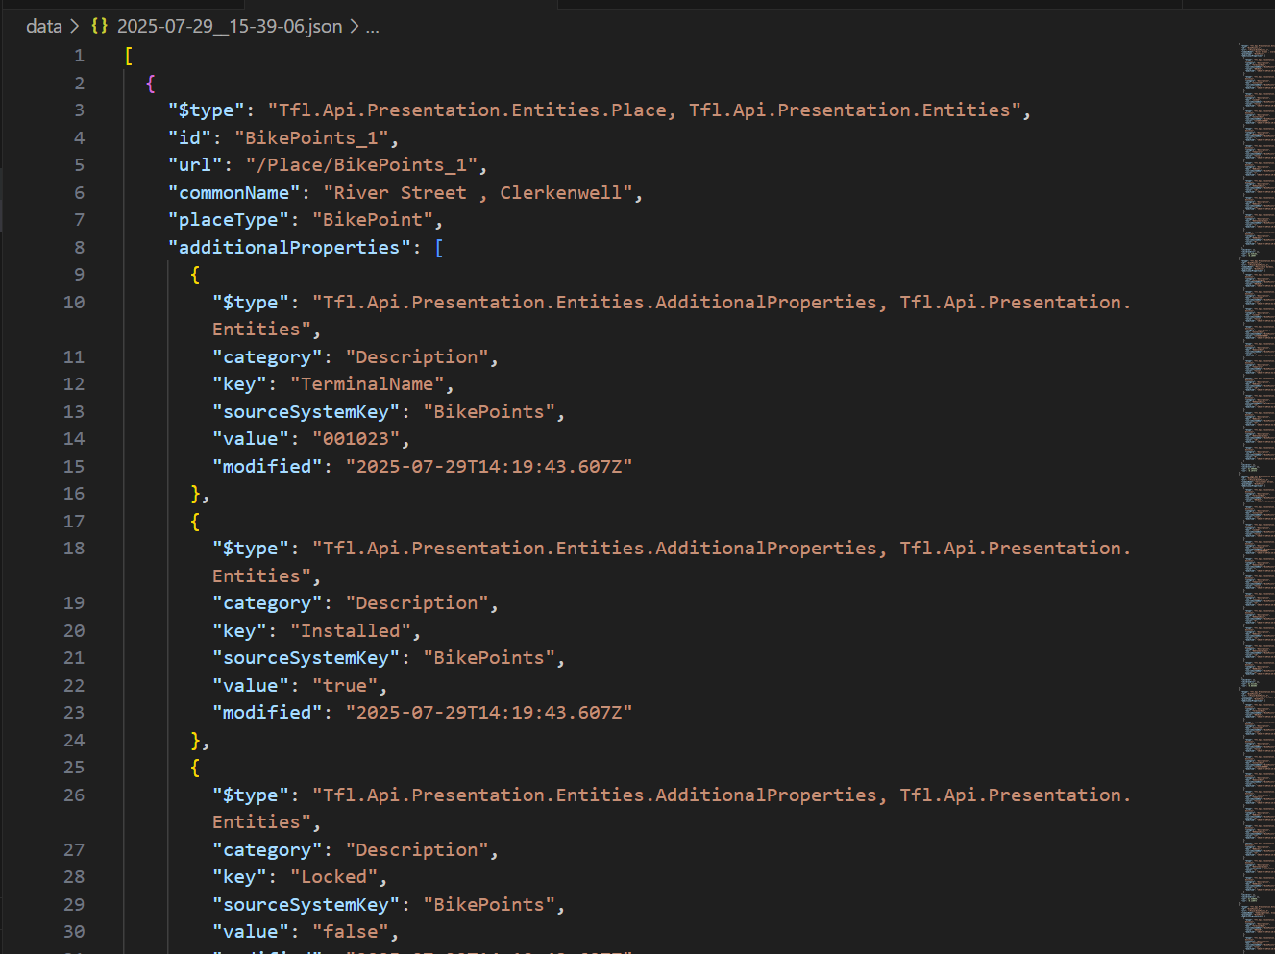Click the JSON braces icon in the breadcrumb
The width and height of the screenshot is (1275, 954).
(x=99, y=26)
